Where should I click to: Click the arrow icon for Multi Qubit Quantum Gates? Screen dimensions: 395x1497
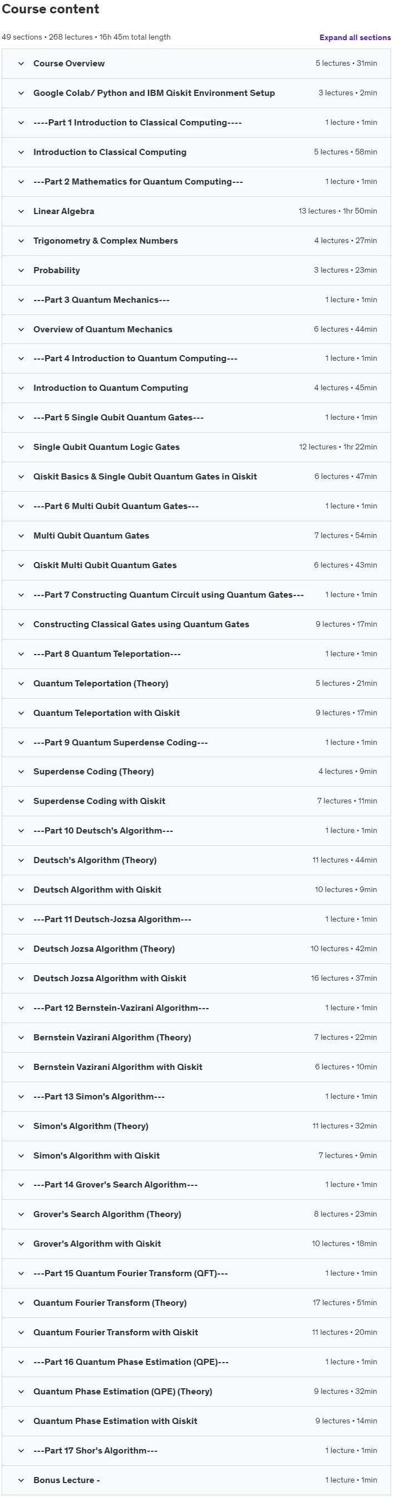tap(21, 536)
